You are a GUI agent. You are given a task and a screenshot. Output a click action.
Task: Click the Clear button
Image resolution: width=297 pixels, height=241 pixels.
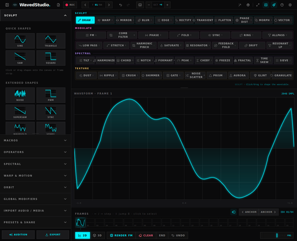146,235
